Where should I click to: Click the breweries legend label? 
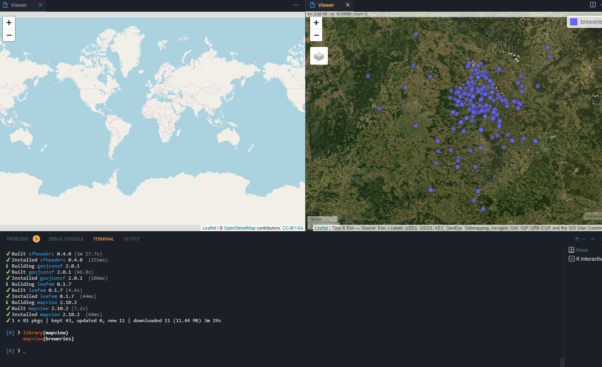click(x=591, y=22)
